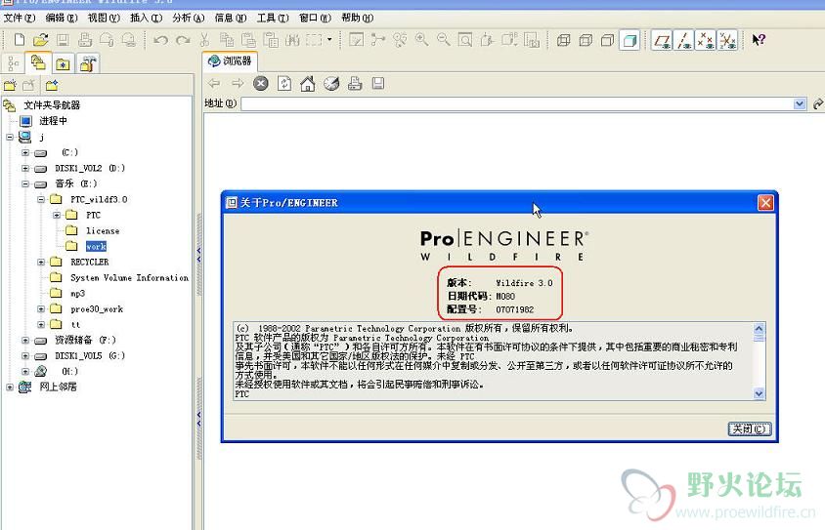
Task: Click the context-sensitive help icon
Action: point(759,40)
